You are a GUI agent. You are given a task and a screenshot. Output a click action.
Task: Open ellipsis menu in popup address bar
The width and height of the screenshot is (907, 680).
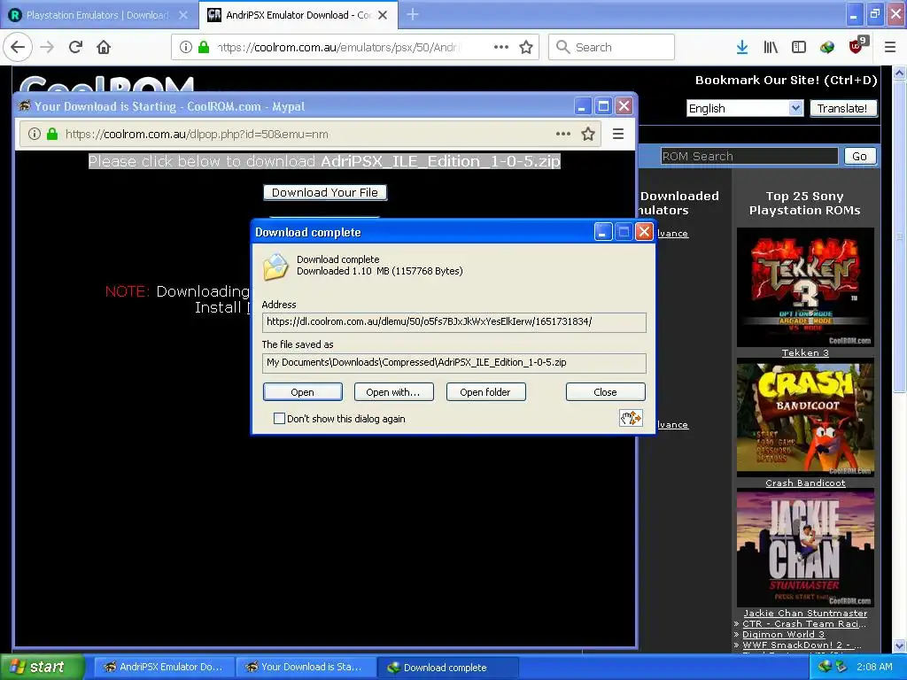click(562, 135)
